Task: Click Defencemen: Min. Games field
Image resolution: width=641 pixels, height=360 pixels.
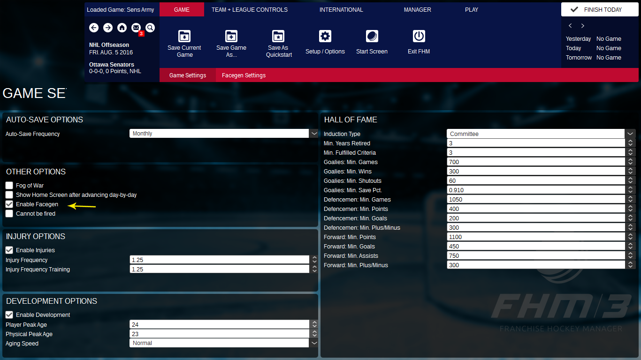Action: click(x=537, y=199)
